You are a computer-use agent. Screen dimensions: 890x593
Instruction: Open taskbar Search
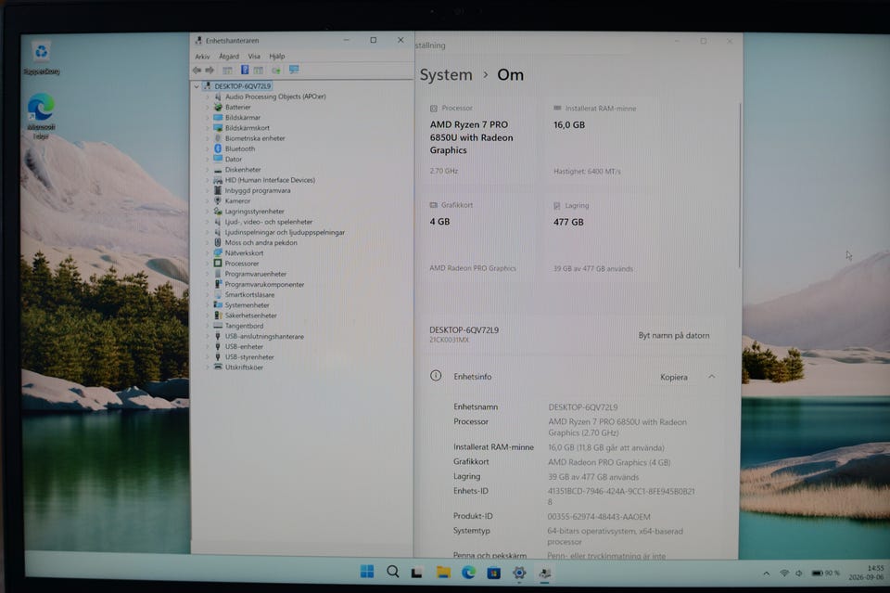pos(393,572)
